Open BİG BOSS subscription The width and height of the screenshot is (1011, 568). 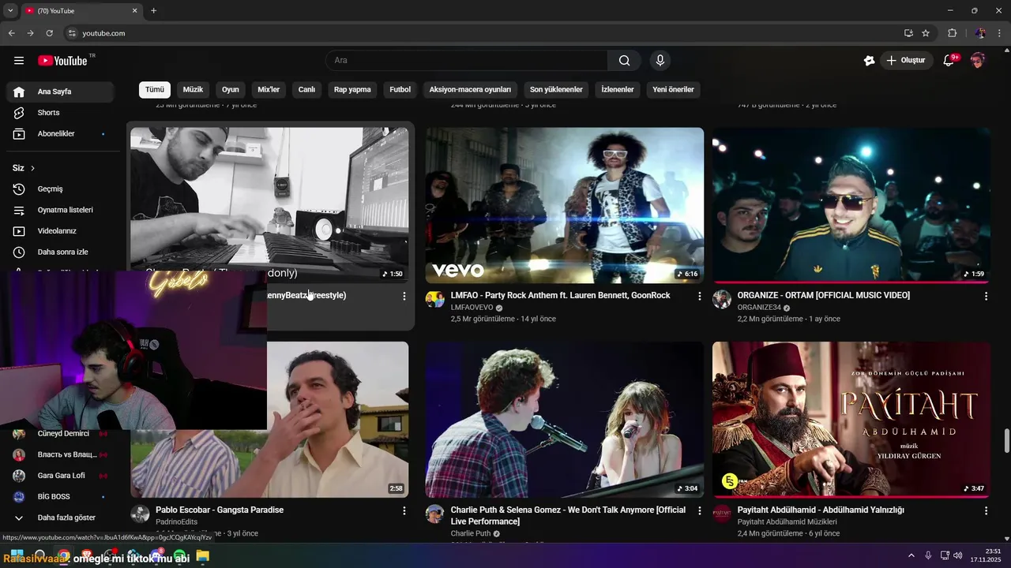60,497
